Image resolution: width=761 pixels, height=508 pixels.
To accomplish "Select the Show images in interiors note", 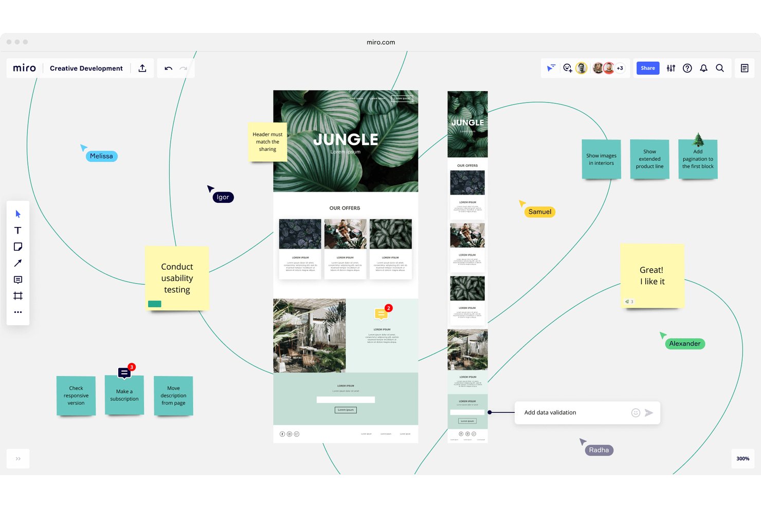I will [x=601, y=160].
